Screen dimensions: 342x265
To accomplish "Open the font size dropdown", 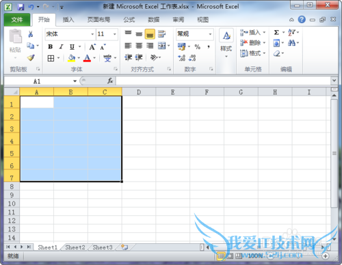I will click(115, 34).
